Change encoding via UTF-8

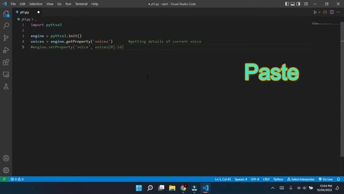coord(255,179)
